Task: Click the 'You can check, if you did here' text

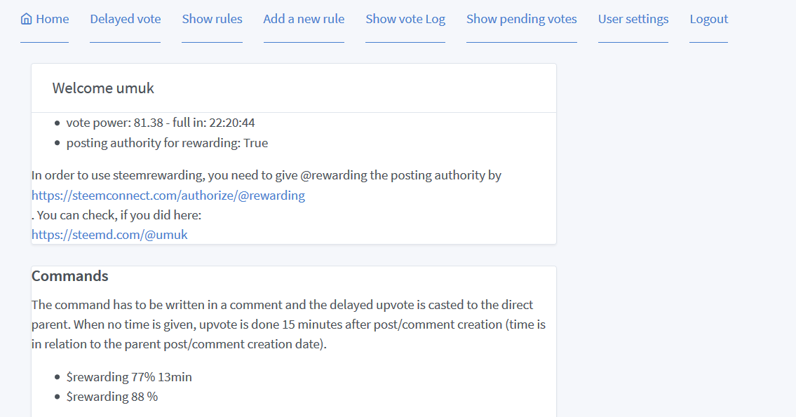Action: (x=119, y=215)
